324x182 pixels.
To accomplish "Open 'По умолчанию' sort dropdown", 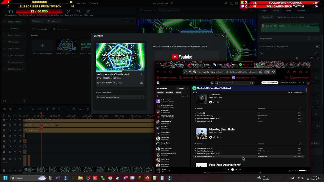I will [x=40, y=29].
